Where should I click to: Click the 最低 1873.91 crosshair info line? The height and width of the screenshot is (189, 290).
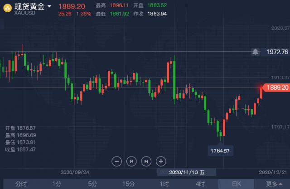20,143
